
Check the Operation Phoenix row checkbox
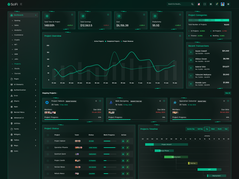coord(48,148)
